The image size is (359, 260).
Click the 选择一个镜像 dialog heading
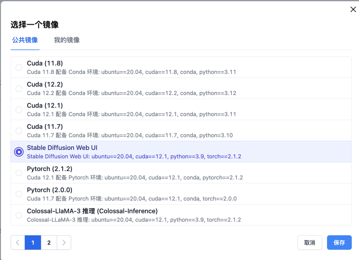tap(35, 25)
